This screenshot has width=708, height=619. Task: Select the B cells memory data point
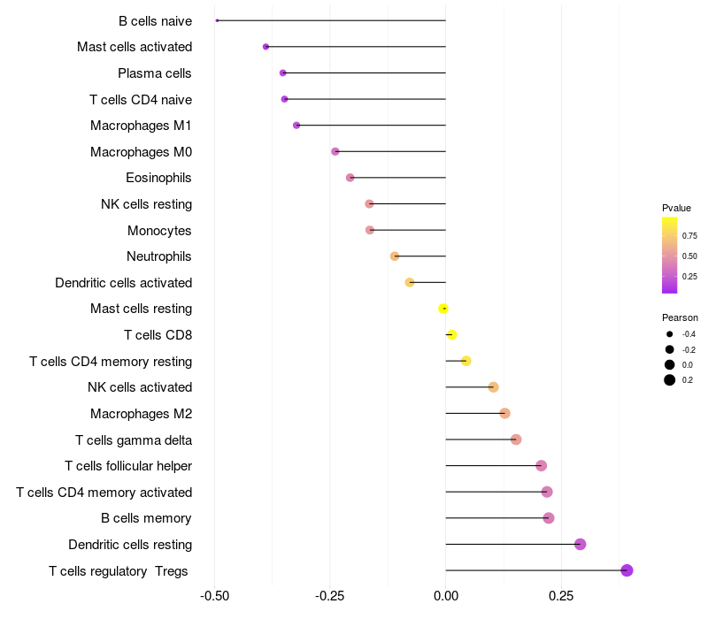coord(549,518)
